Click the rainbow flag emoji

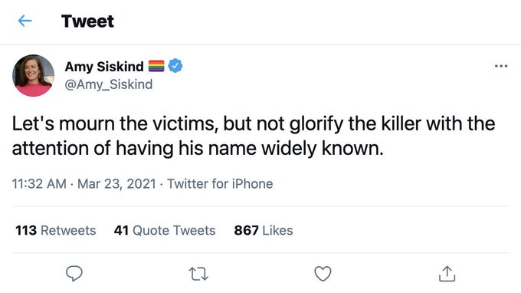[156, 66]
